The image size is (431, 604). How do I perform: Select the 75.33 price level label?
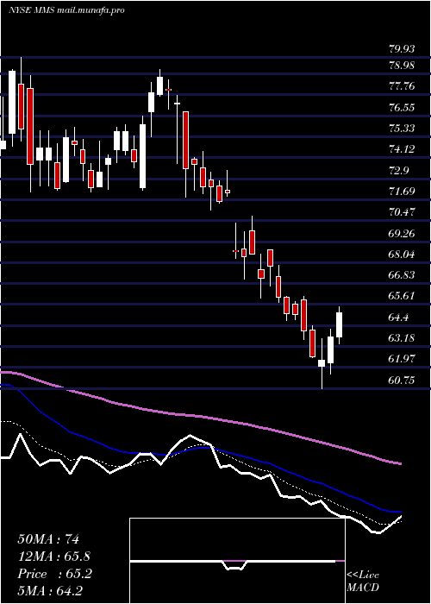[403, 128]
